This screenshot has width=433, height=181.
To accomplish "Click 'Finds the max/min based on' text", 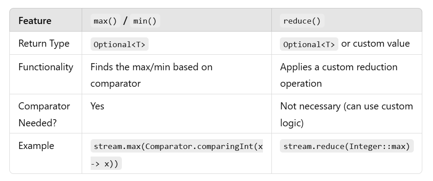I will 151,67.
